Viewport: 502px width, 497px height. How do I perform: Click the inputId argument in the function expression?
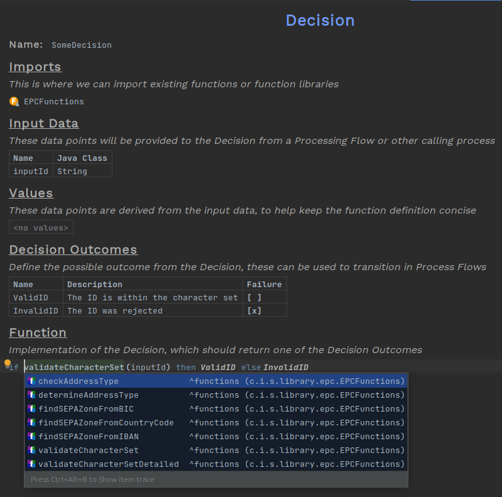(x=149, y=368)
